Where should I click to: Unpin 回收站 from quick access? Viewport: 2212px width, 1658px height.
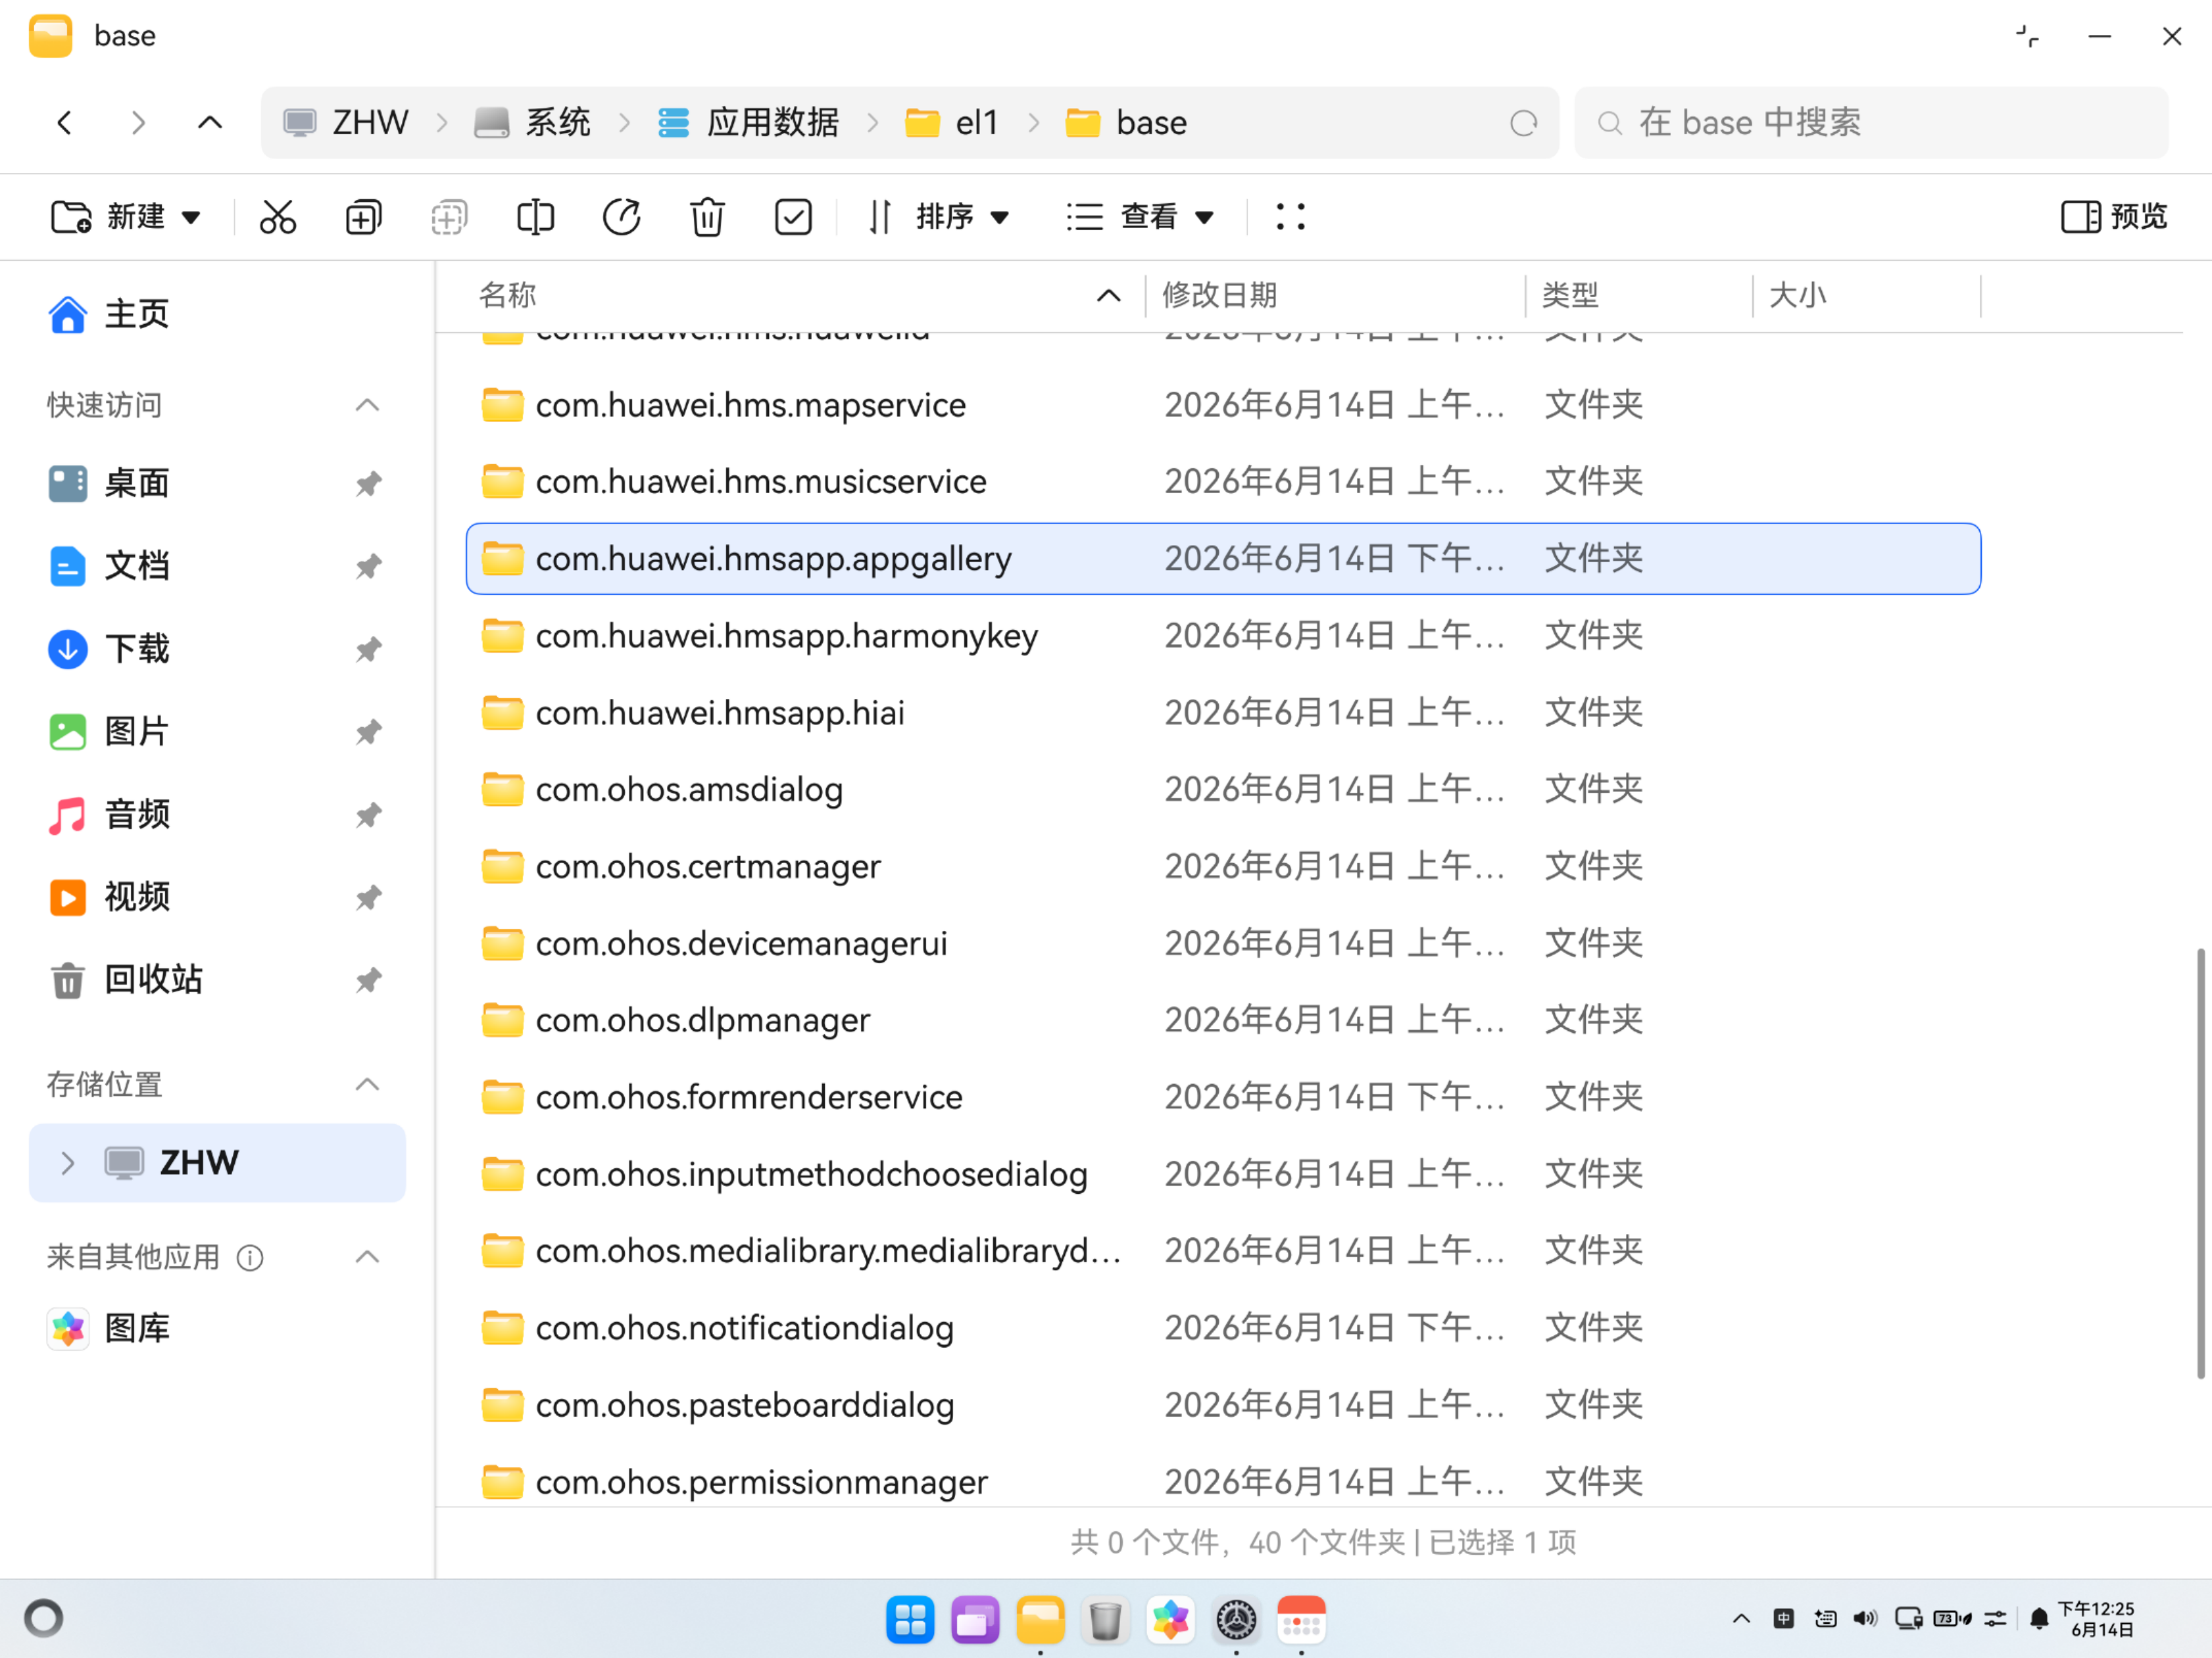tap(368, 981)
